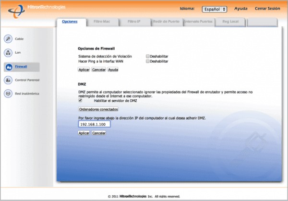Viewport: 288px width, 201px height.
Task: Open the Idioma language dropdown
Action: pyautogui.click(x=216, y=9)
